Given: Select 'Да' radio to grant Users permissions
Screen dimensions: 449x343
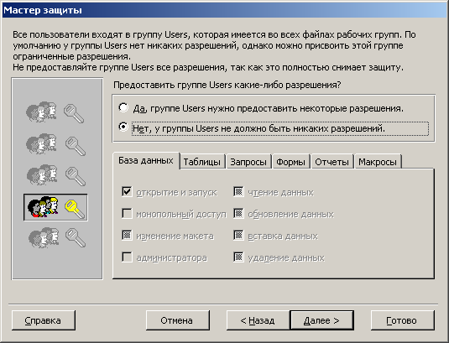Looking at the screenshot, I should pyautogui.click(x=123, y=107).
